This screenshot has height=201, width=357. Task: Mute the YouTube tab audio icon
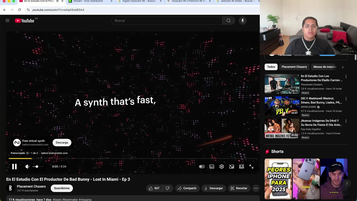coord(57,1)
